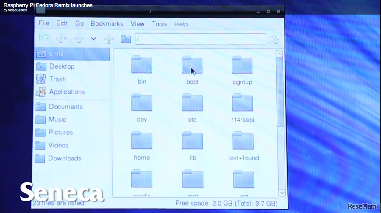
Task: Select the bin folder icon
Action: [142, 64]
